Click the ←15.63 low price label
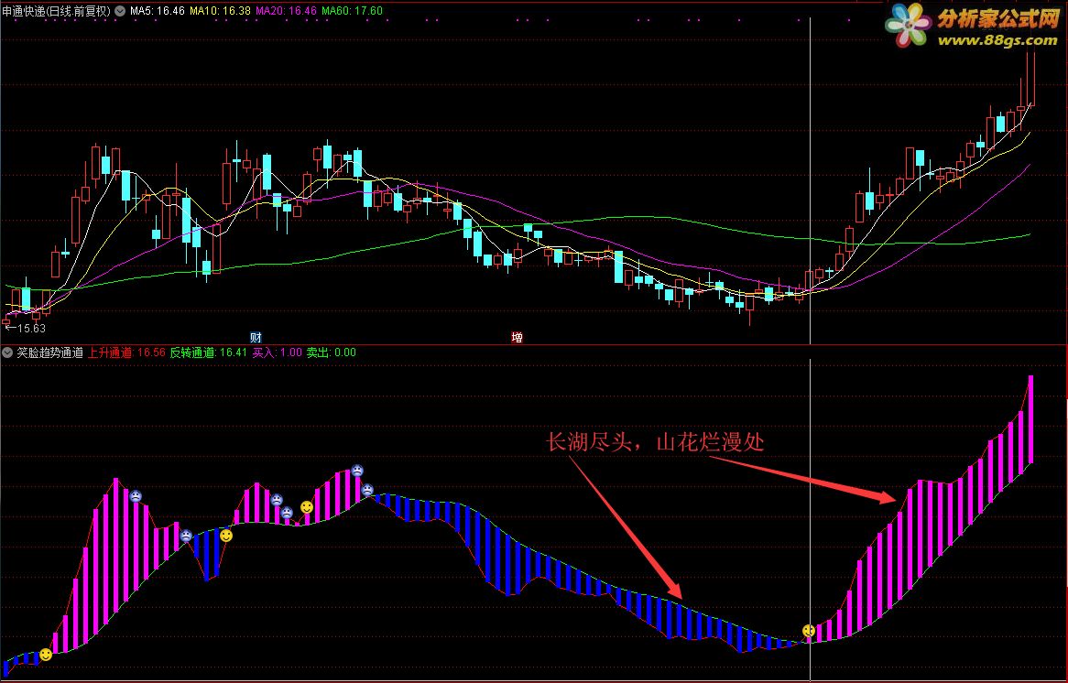1068x683 pixels. coord(26,328)
